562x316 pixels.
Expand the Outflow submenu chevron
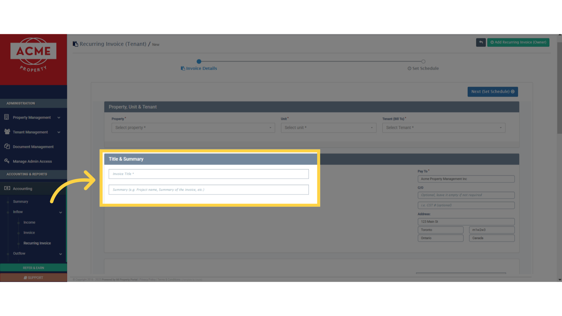point(61,254)
